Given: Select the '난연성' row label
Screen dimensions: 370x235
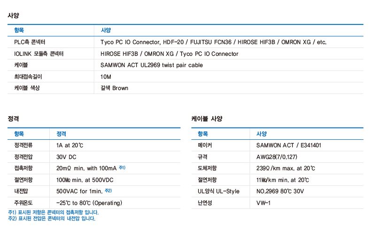Looking at the screenshot, I should point(205,203).
